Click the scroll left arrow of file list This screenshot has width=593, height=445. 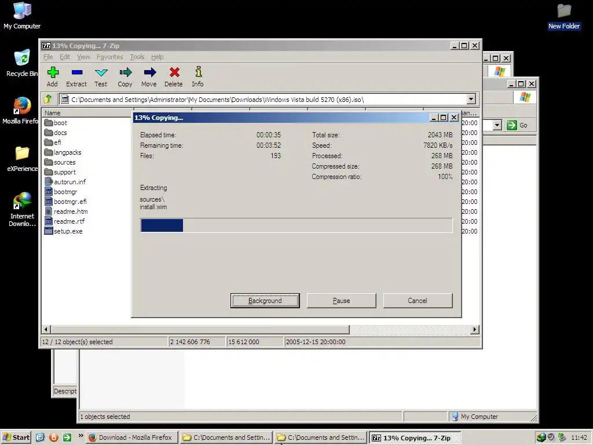coord(46,329)
